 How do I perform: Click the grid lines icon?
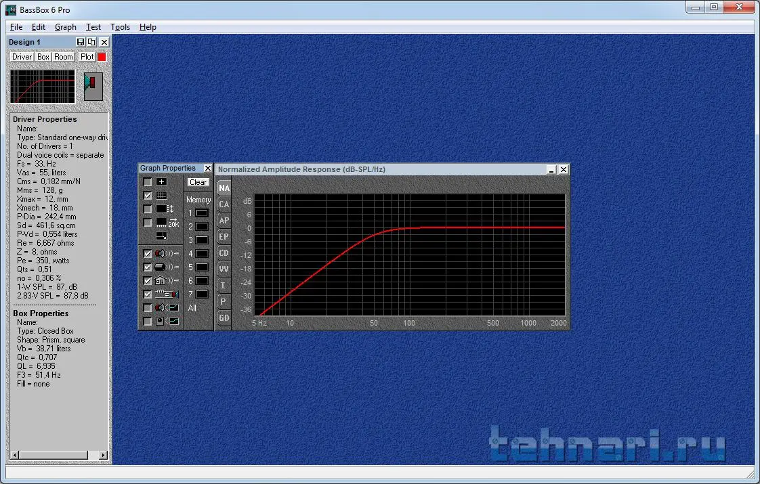pyautogui.click(x=162, y=196)
